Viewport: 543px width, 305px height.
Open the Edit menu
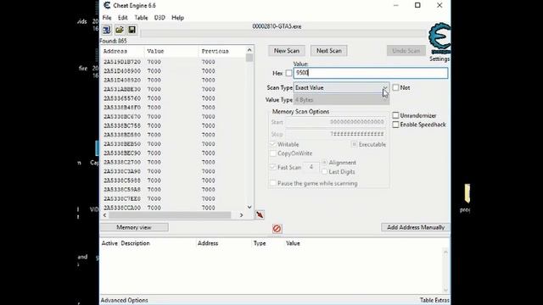[x=122, y=18]
